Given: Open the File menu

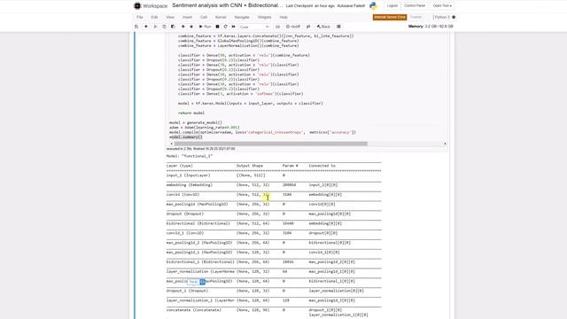Looking at the screenshot, I should click(x=140, y=18).
